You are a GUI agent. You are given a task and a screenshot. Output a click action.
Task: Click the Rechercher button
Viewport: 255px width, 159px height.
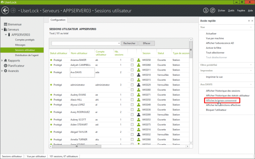pyautogui.click(x=129, y=43)
